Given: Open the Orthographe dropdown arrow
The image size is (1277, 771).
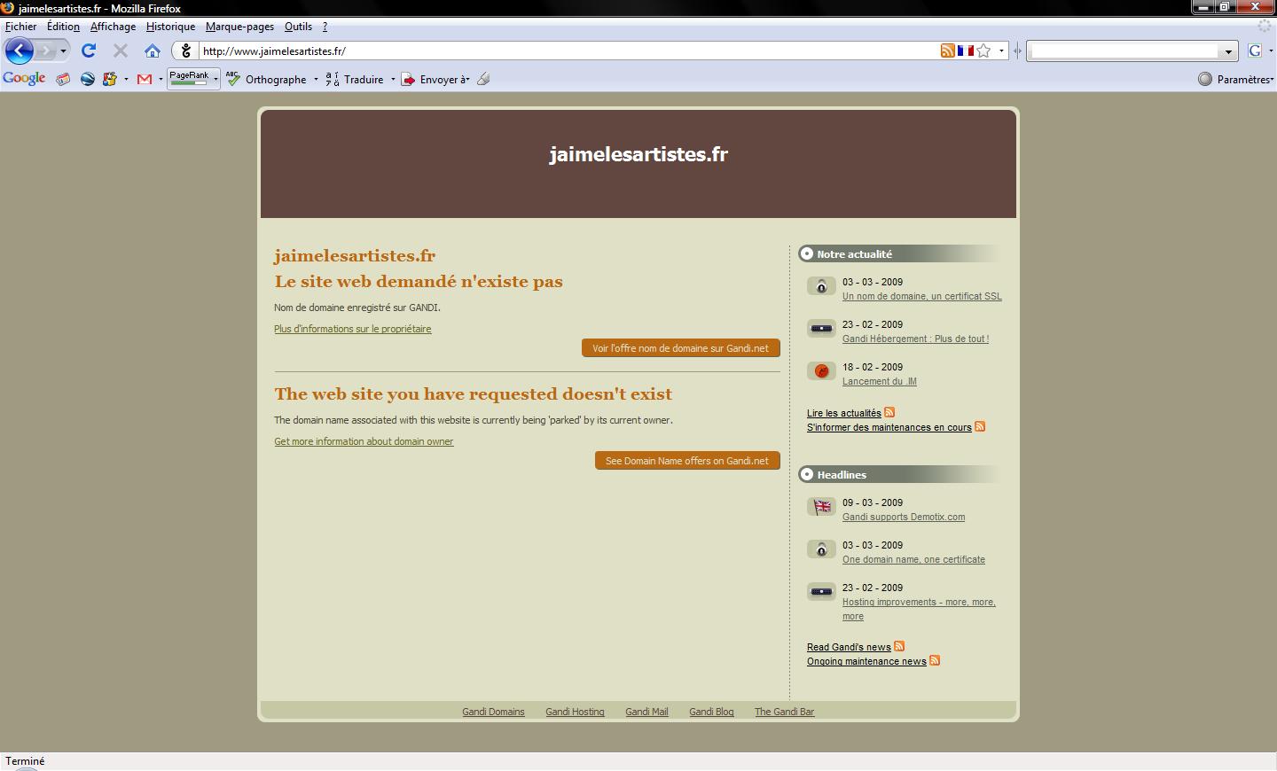Looking at the screenshot, I should coord(316,80).
